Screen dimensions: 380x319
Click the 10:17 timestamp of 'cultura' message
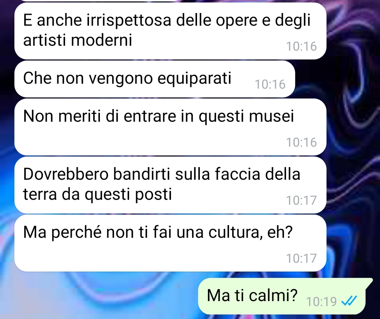(301, 258)
